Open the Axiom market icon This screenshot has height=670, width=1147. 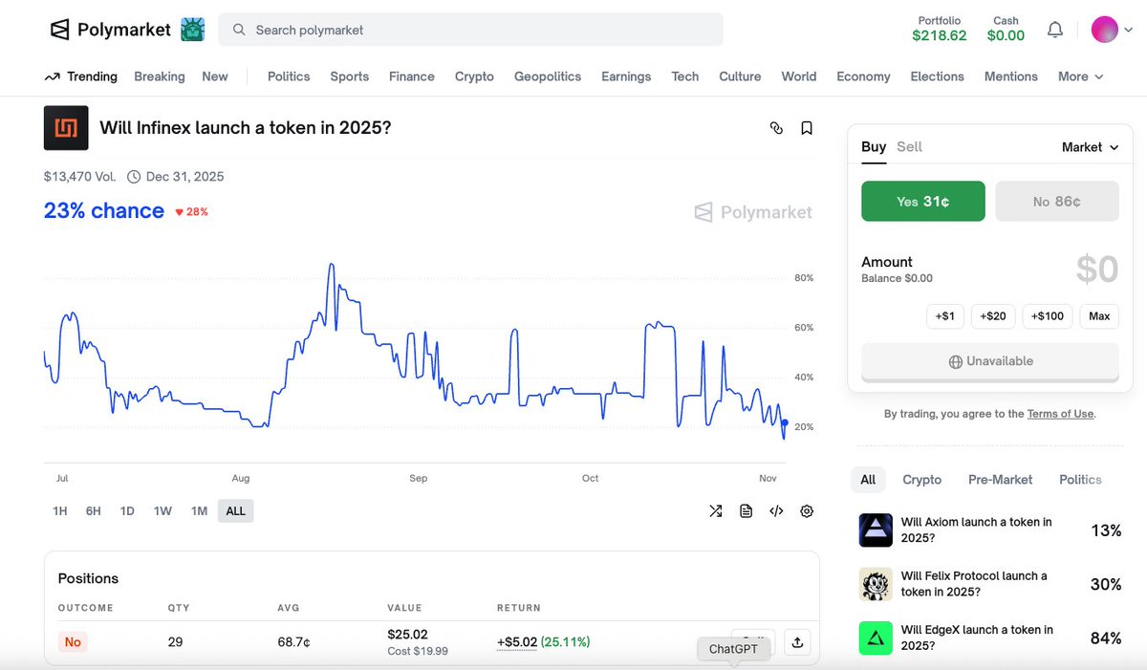(876, 530)
